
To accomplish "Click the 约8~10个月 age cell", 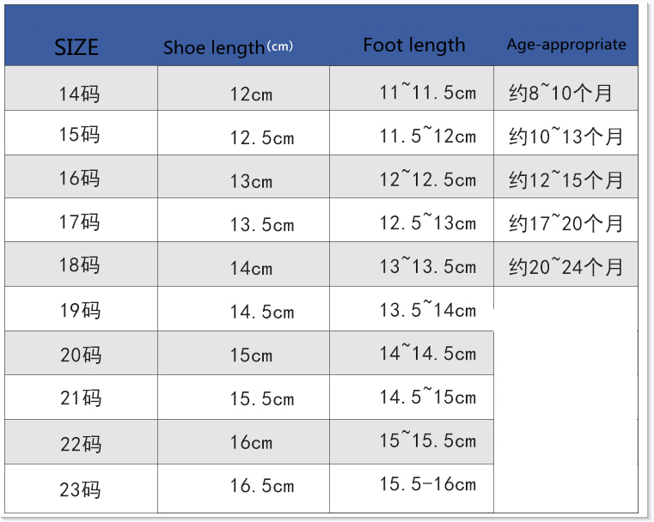I will [560, 93].
